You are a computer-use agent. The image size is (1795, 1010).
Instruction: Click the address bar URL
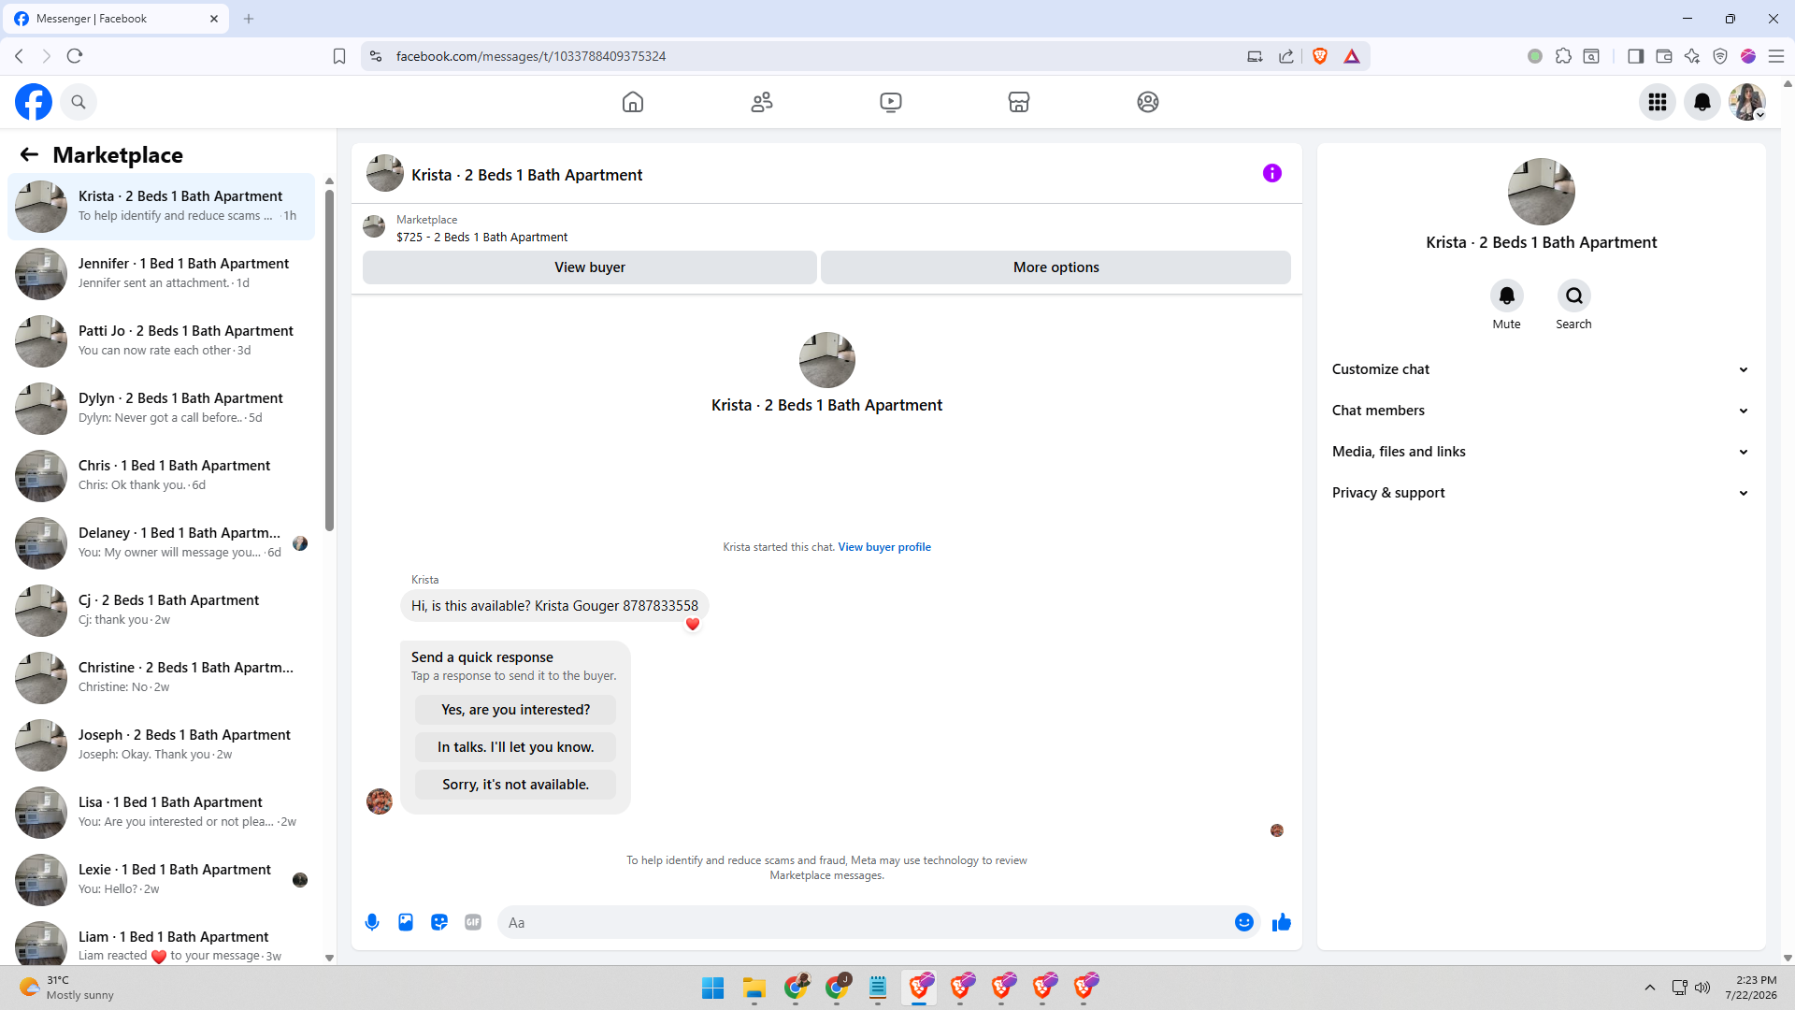pos(531,56)
